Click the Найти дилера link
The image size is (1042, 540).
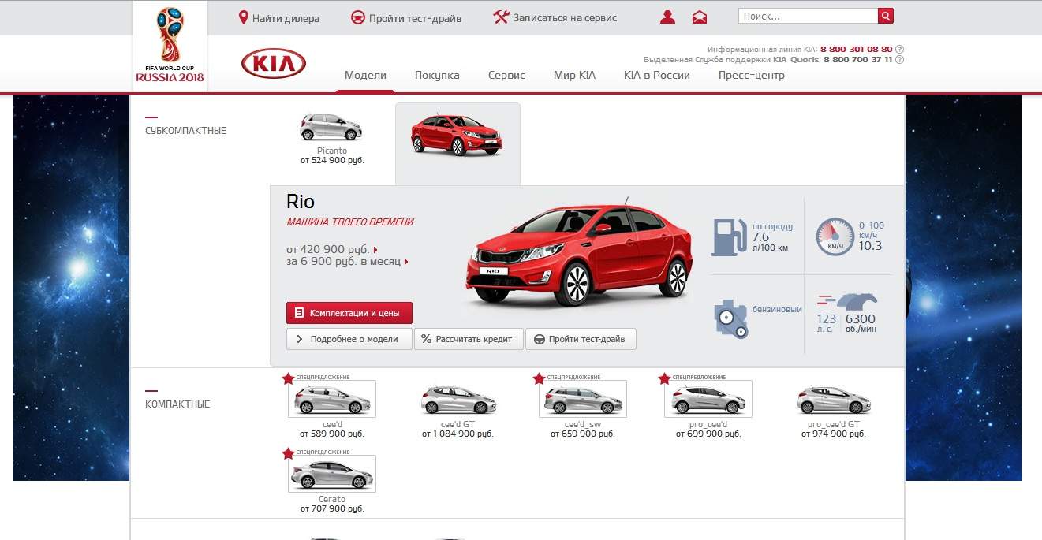[x=286, y=18]
